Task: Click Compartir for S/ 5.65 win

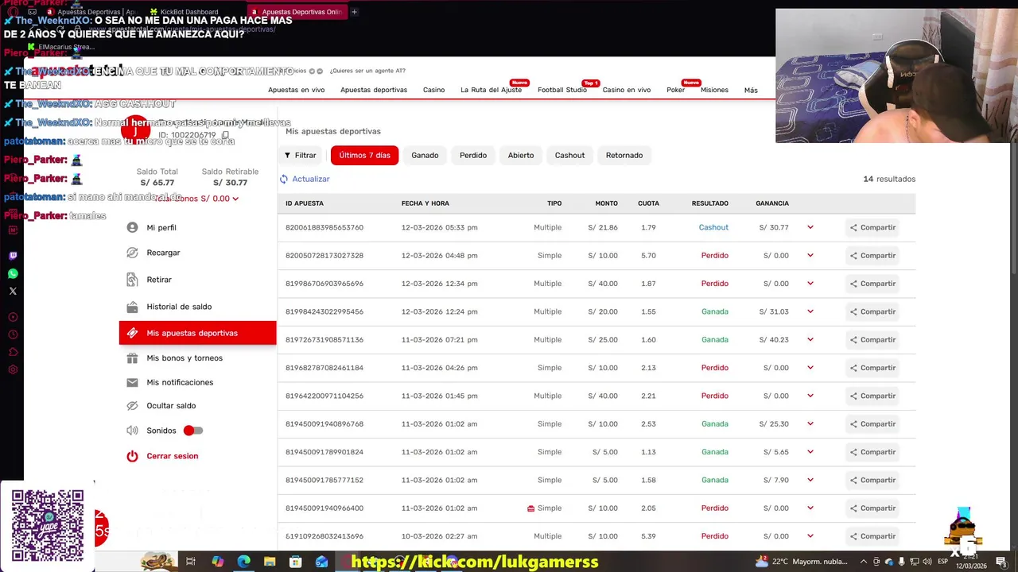Action: [x=872, y=452]
